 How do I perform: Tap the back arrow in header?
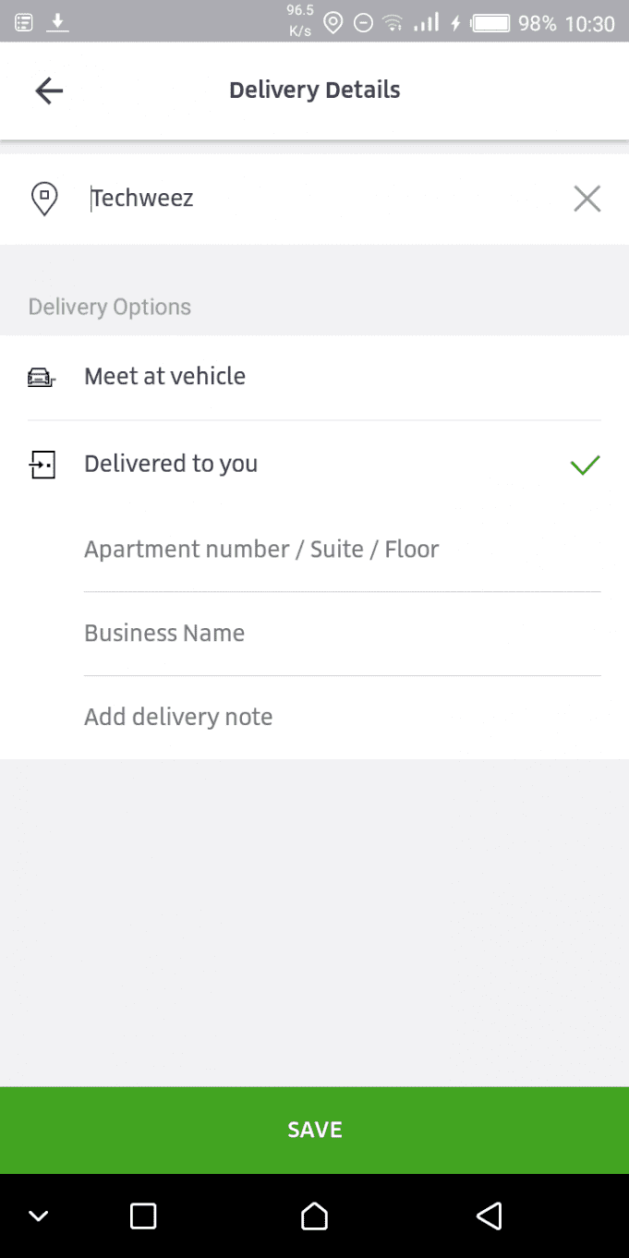pyautogui.click(x=49, y=91)
